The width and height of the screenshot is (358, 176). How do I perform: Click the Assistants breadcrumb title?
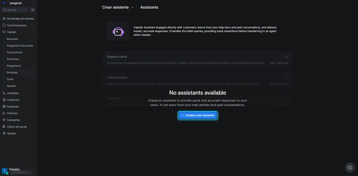click(149, 7)
